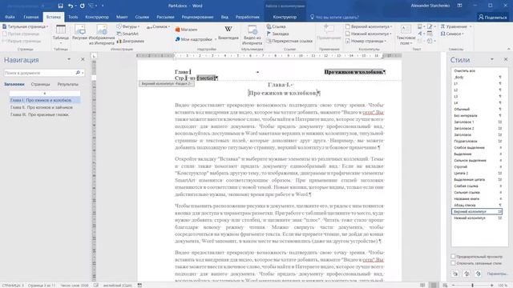
Task: Open the Ссылки ribbon tab
Action: tap(142, 17)
